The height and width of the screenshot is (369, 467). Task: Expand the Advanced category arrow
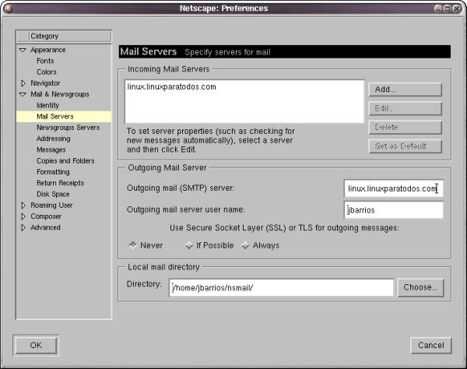tap(23, 227)
